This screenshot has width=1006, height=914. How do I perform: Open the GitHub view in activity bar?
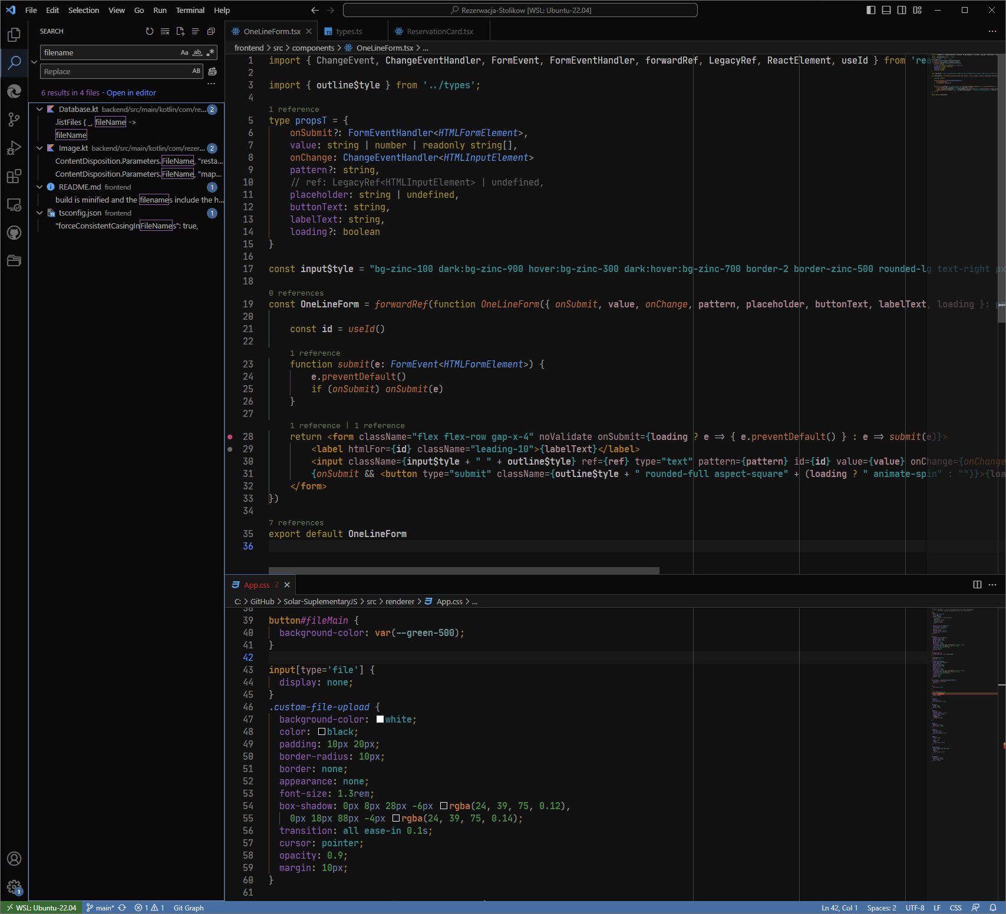tap(14, 233)
